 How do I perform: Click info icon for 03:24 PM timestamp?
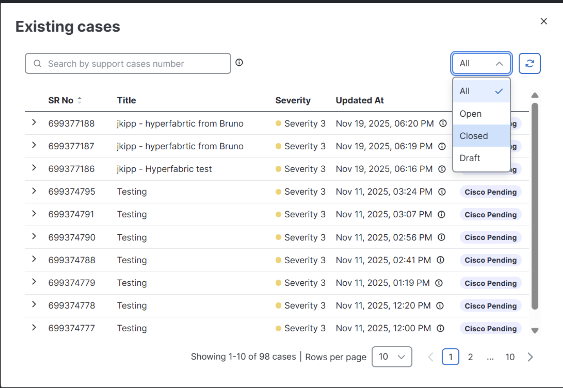click(x=442, y=192)
